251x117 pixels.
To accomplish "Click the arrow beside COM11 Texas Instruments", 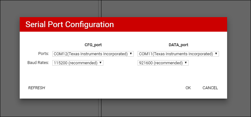I will (216, 53).
